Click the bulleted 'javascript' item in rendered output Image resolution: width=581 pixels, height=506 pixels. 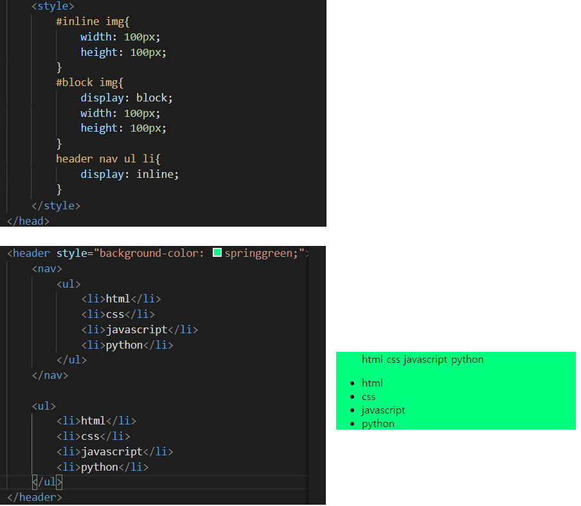tap(383, 410)
